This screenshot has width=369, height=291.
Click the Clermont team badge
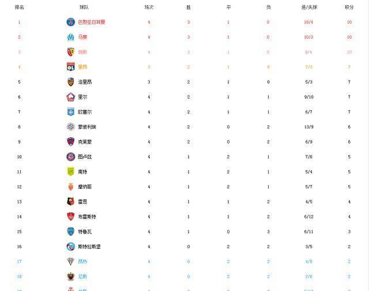[x=70, y=142]
